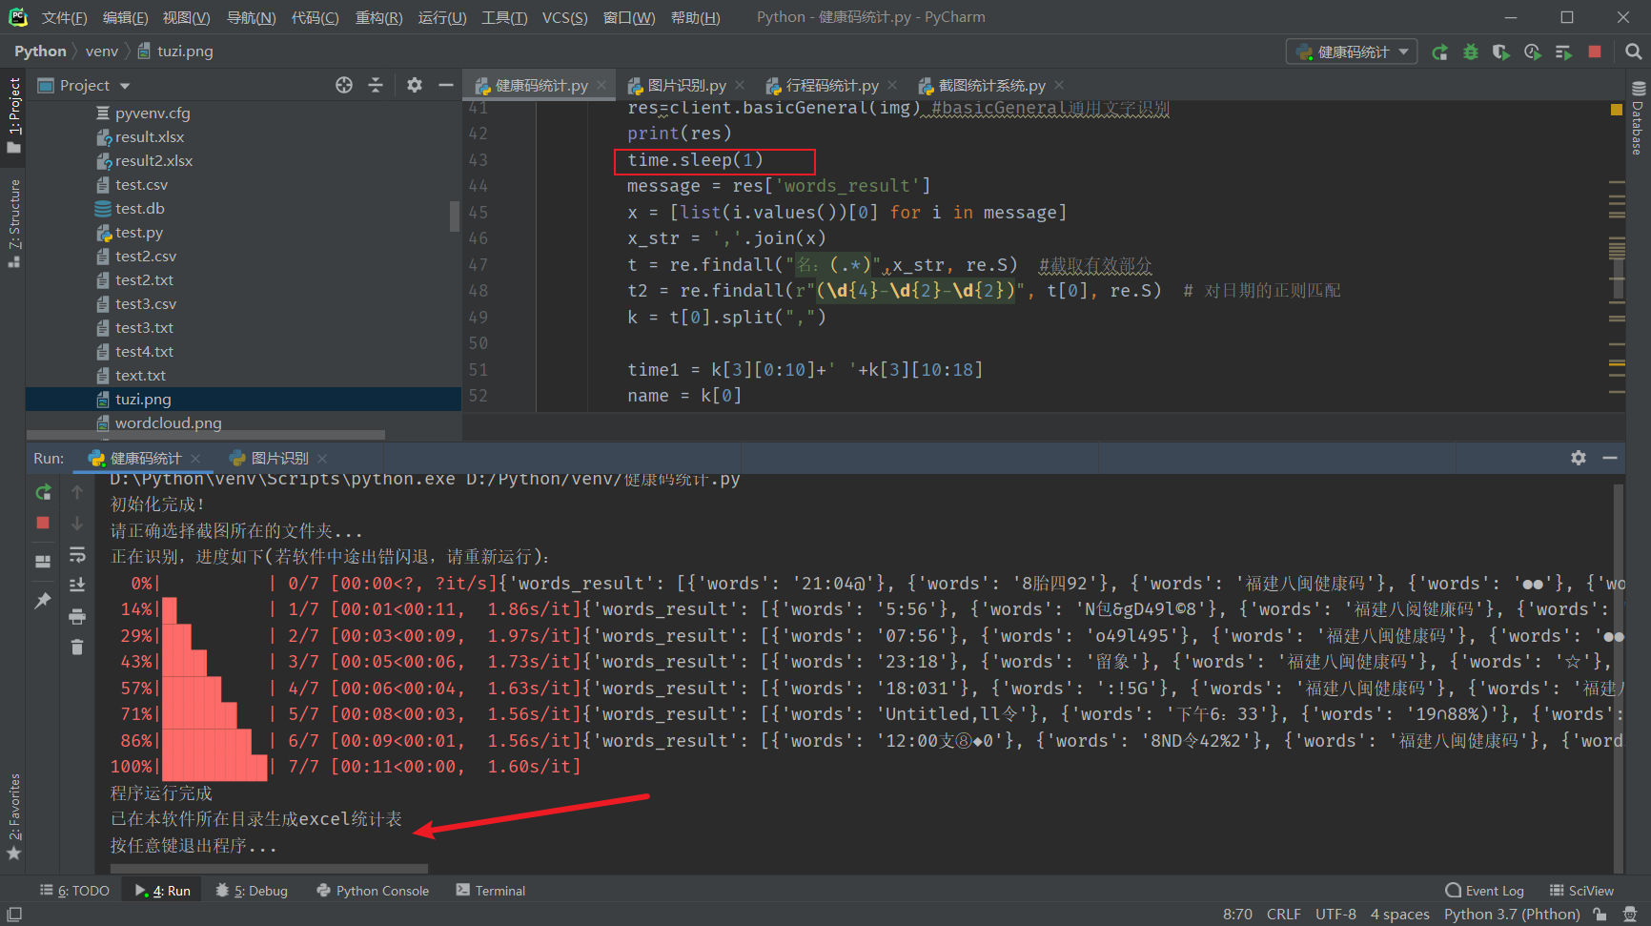Open the SciView tool window
1651x926 pixels.
pyautogui.click(x=1581, y=891)
